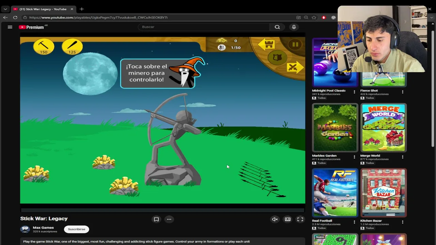Click the browser address bar URL
Screen dimensions: 436x245
98,17
